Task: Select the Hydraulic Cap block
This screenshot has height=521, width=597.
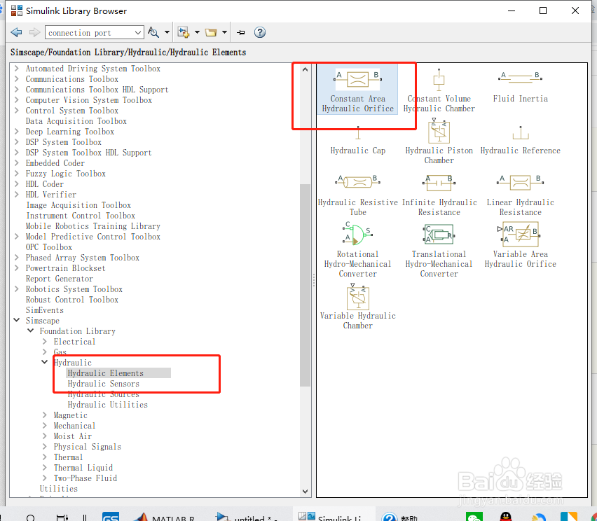Action: point(357,140)
